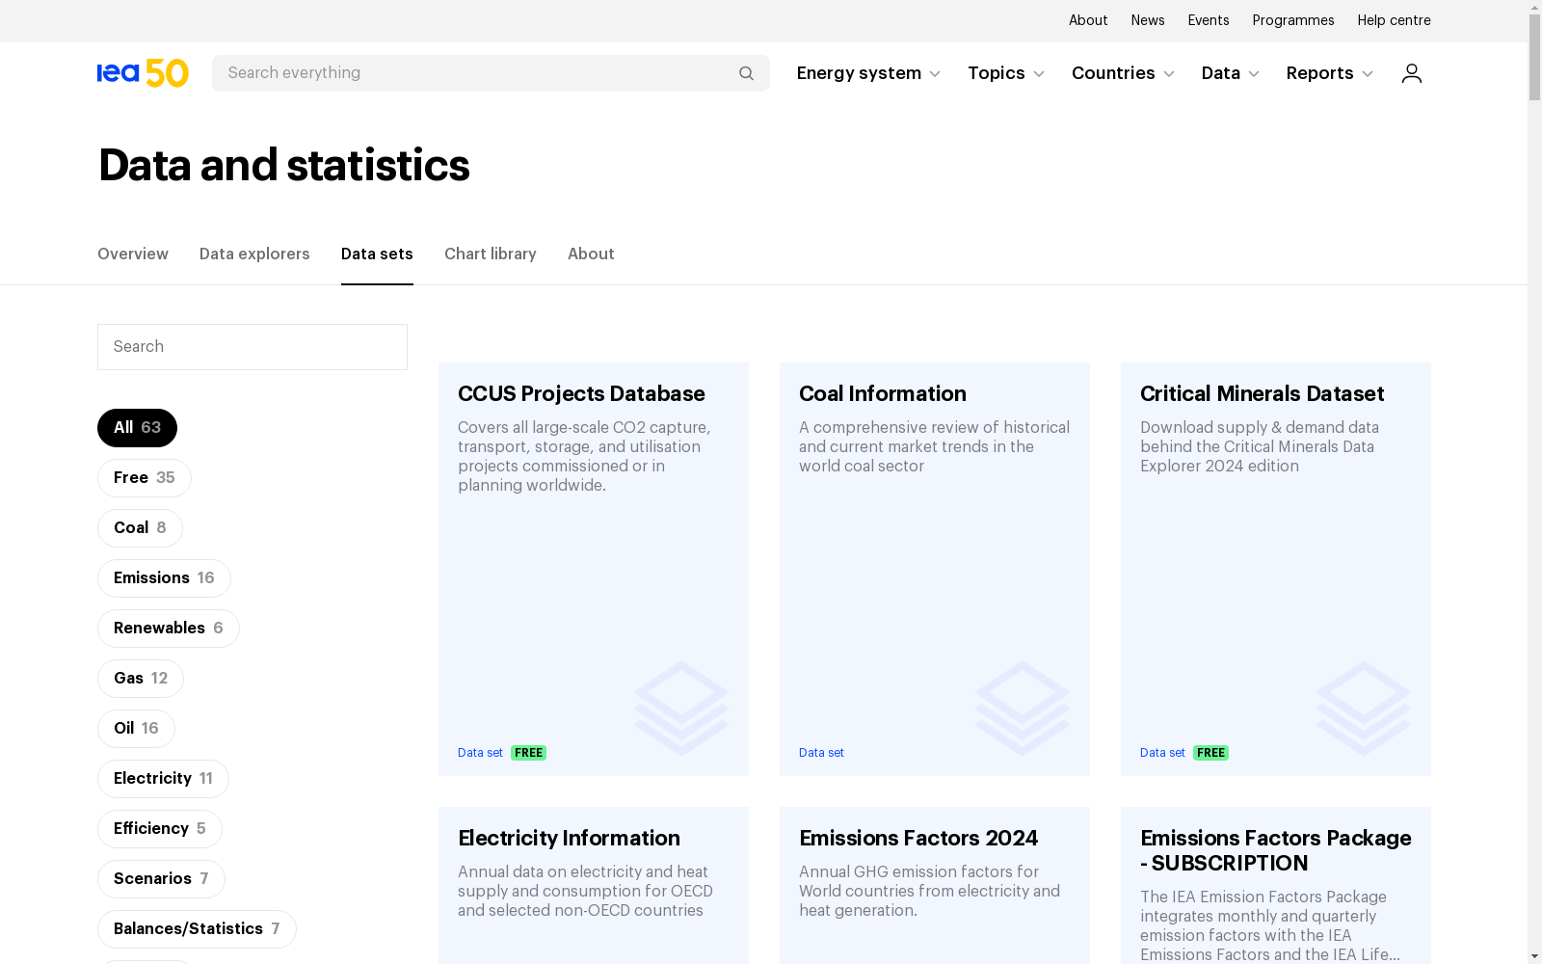The image size is (1542, 964).
Task: Click layers icon on Coal Information card
Action: (1022, 708)
